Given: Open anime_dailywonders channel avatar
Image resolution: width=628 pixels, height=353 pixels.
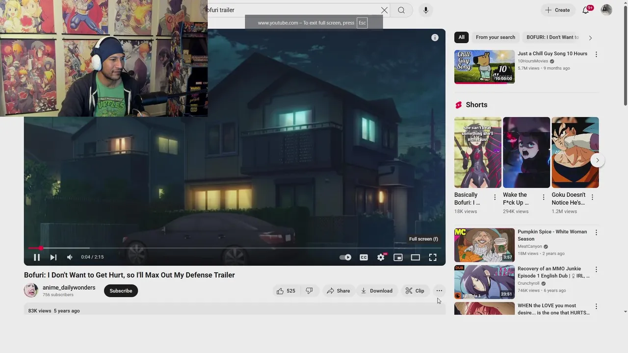Looking at the screenshot, I should tap(31, 290).
